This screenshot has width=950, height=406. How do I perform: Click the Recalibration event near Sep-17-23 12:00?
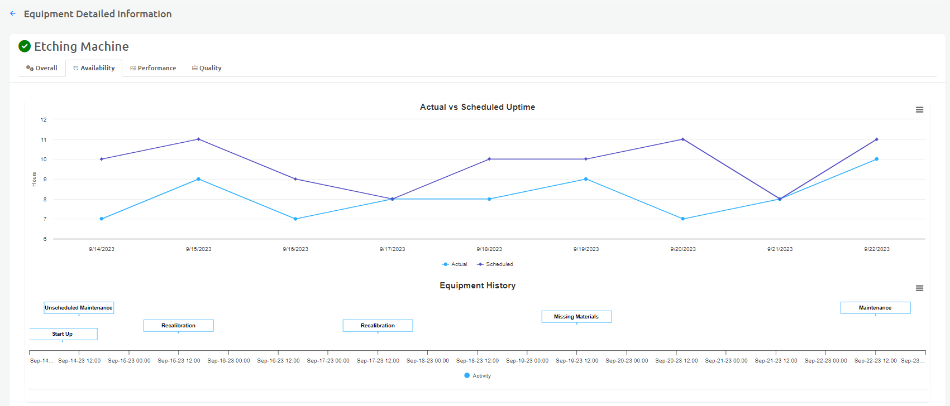(x=378, y=326)
